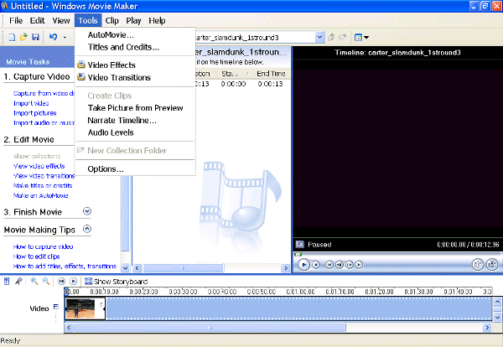Viewport: 503px width, 347px height.
Task: Click the End Time column header
Action: 271,74
